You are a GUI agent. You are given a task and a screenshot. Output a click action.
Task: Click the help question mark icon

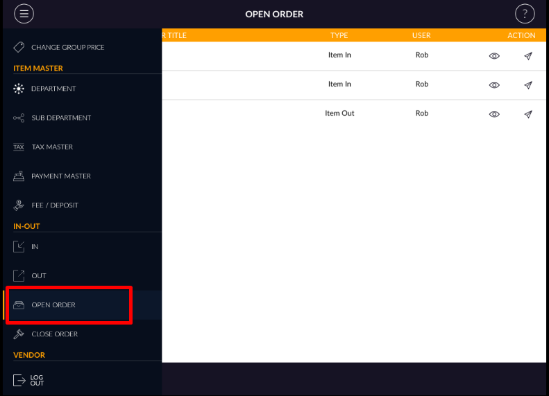525,14
